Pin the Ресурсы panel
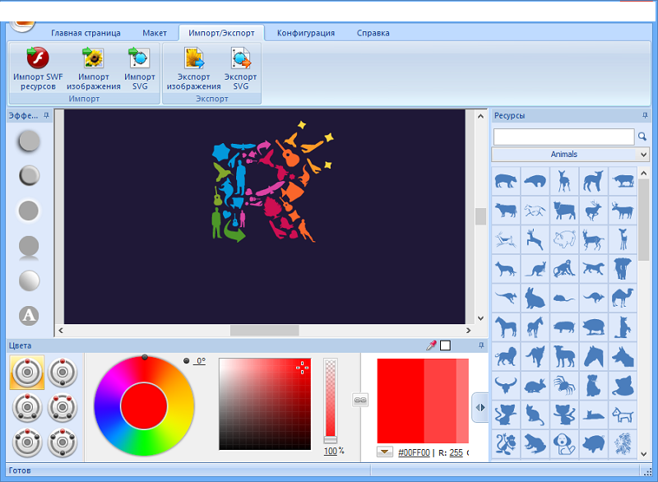This screenshot has width=658, height=482. click(x=645, y=115)
